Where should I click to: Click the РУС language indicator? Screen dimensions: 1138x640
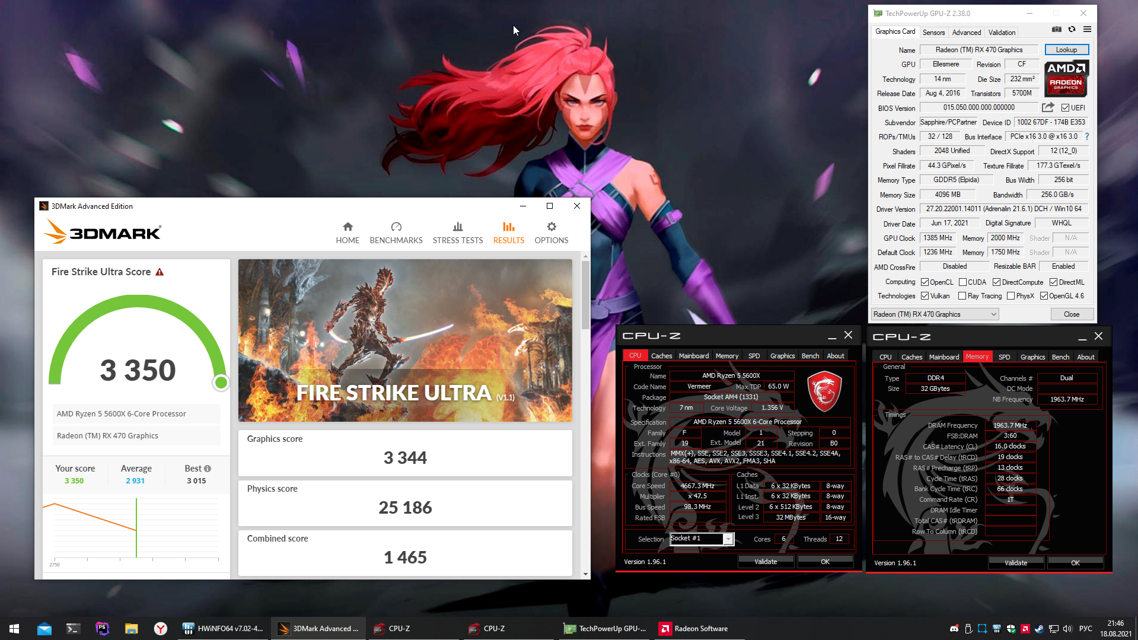click(x=1086, y=629)
